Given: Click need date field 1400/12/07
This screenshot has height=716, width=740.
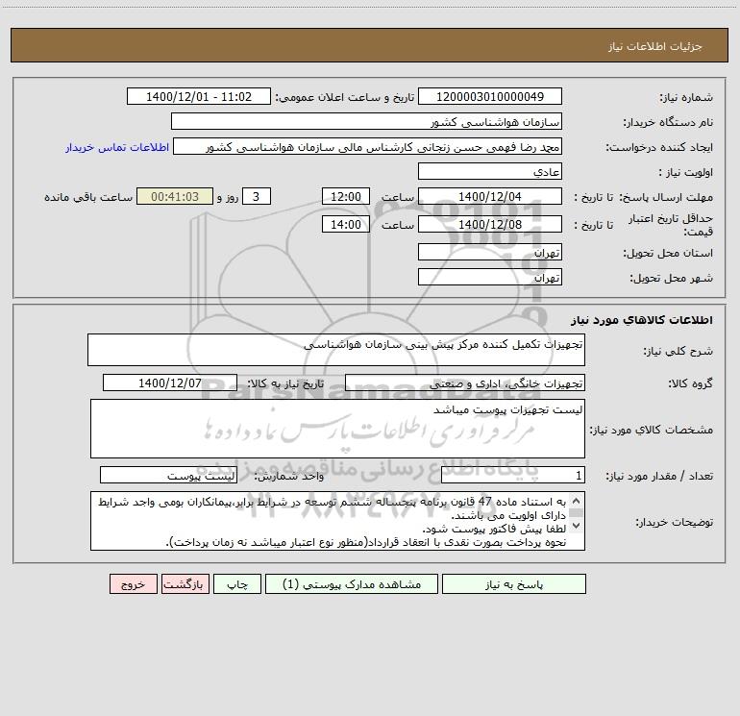Looking at the screenshot, I should click(x=170, y=383).
